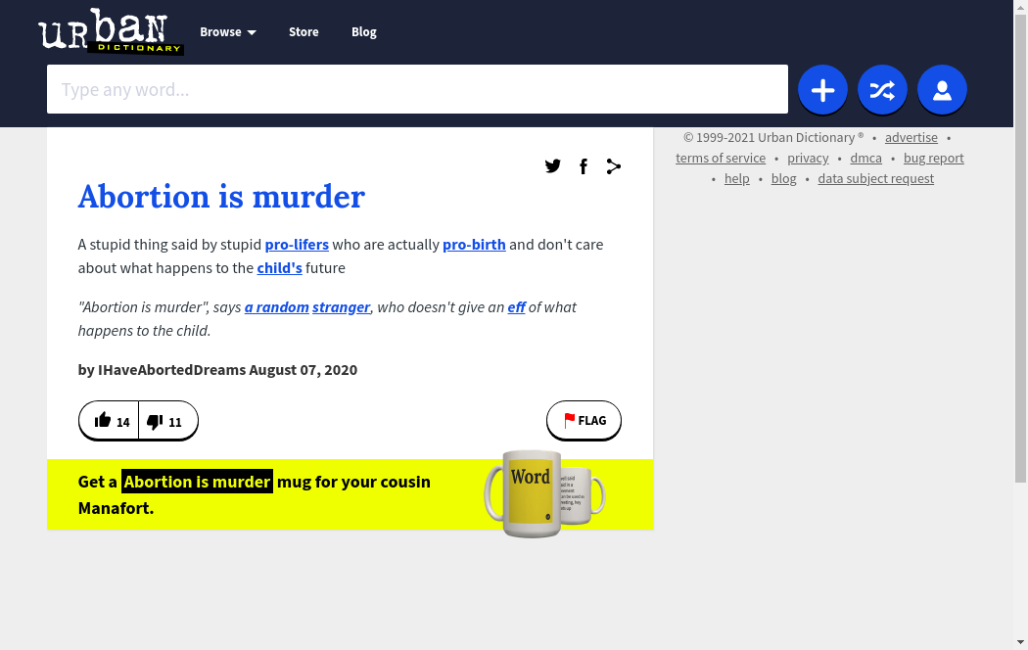The height and width of the screenshot is (650, 1028).
Task: Expand the Browse dropdown menu
Action: click(227, 32)
